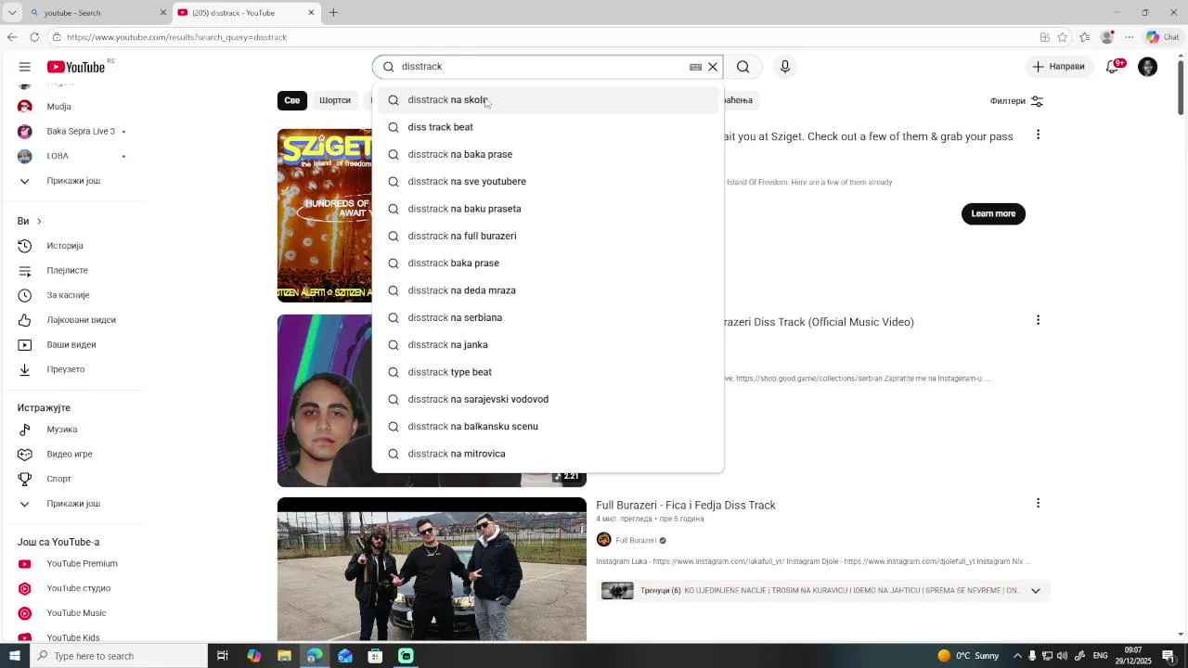The height and width of the screenshot is (668, 1188).
Task: Pick suggestion 'disstrack baka prase'
Action: [548, 263]
